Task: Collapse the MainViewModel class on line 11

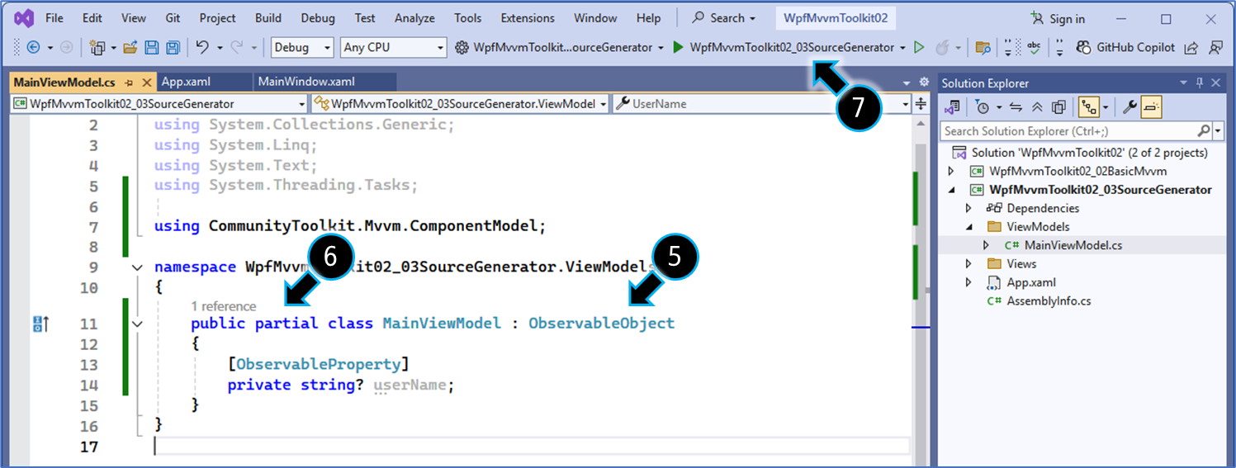Action: coord(137,324)
